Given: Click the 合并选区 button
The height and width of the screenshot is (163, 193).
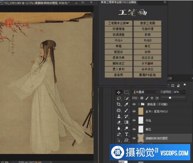Looking at the screenshot, I should (x=148, y=69).
